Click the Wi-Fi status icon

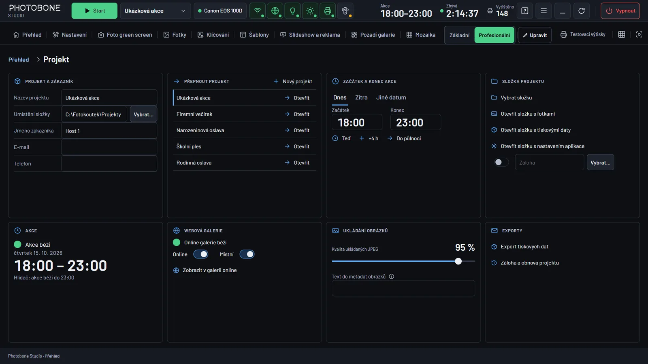tap(258, 11)
